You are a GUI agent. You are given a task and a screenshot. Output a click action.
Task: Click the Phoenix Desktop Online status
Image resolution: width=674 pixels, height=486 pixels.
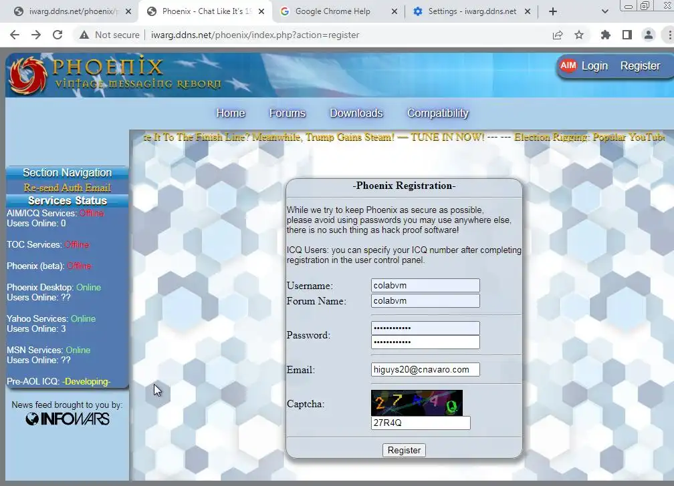tap(88, 287)
